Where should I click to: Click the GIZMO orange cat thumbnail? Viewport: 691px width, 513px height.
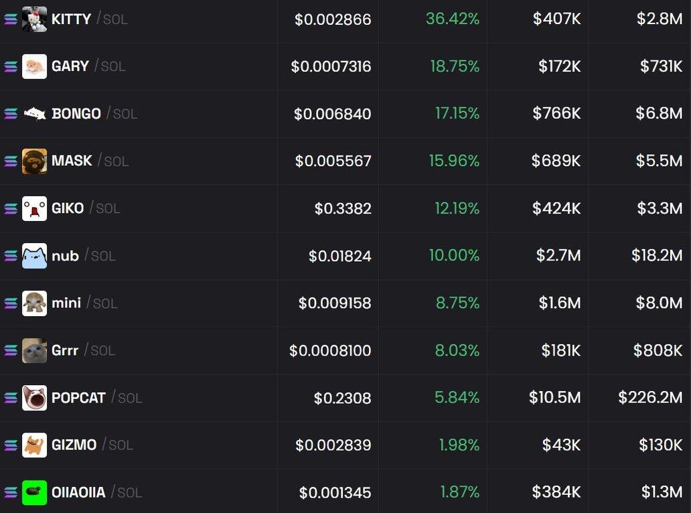pos(34,445)
